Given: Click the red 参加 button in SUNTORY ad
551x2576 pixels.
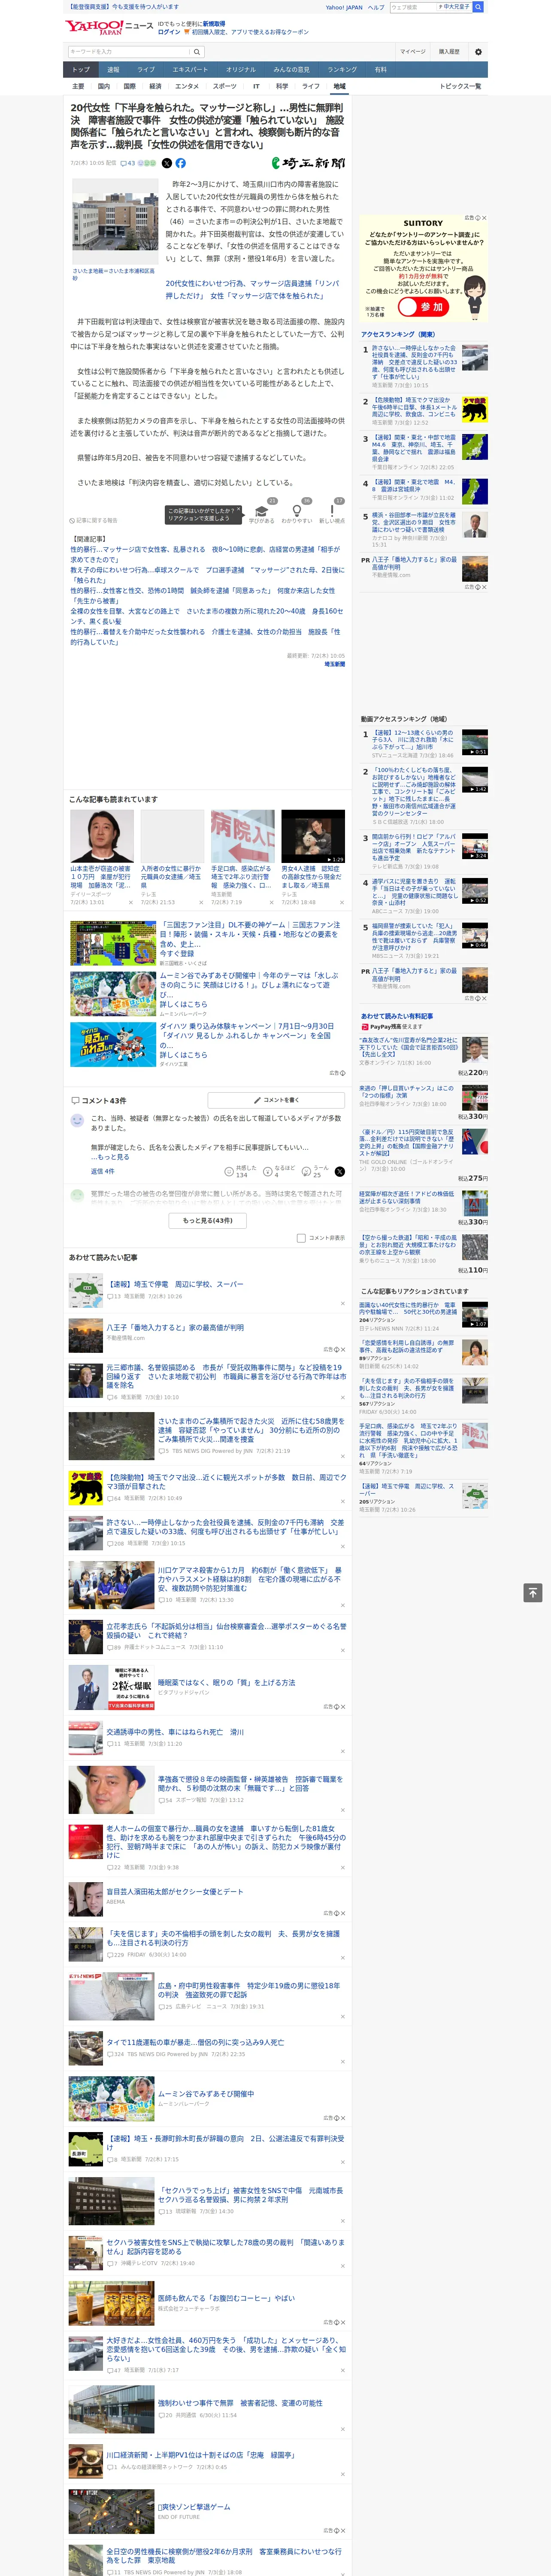Looking at the screenshot, I should (424, 307).
